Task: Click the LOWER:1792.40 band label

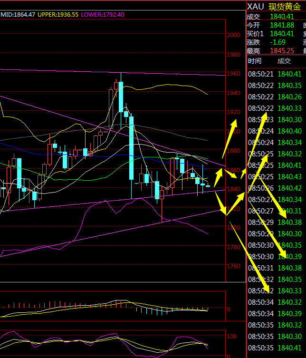Action: click(103, 15)
